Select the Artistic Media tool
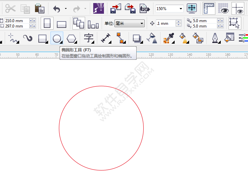248x183 pixels. [28, 38]
